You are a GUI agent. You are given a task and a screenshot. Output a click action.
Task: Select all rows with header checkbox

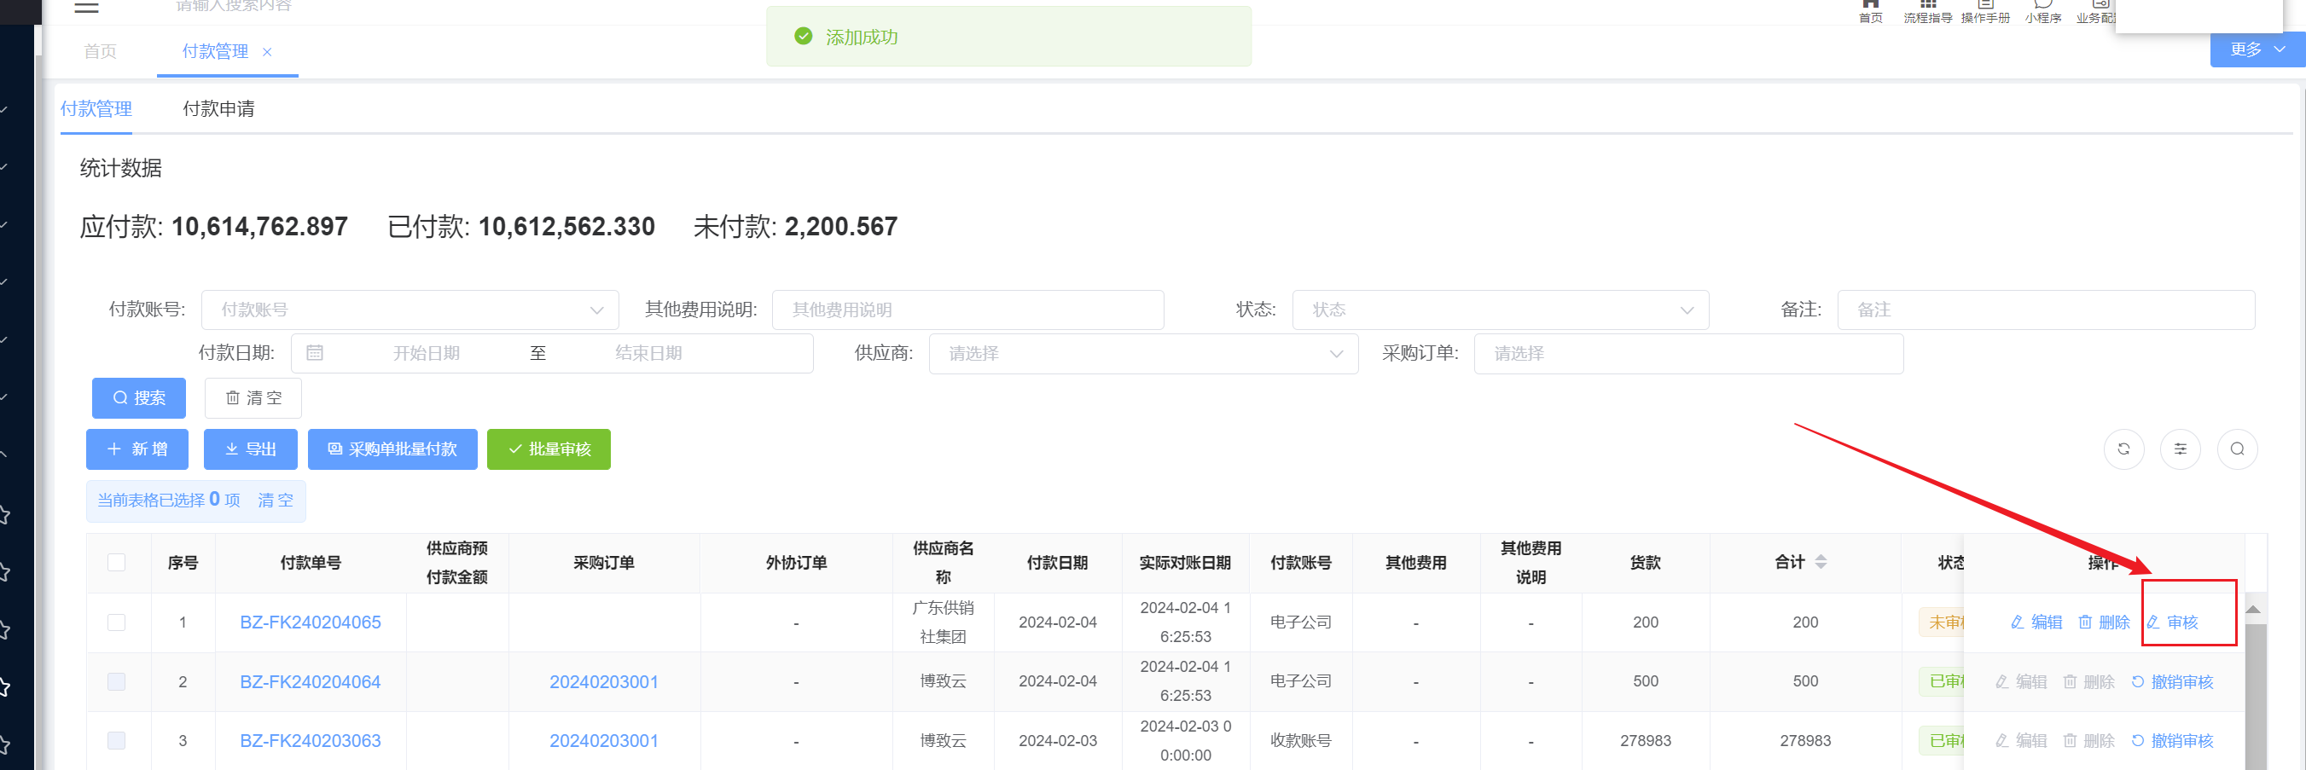116,563
